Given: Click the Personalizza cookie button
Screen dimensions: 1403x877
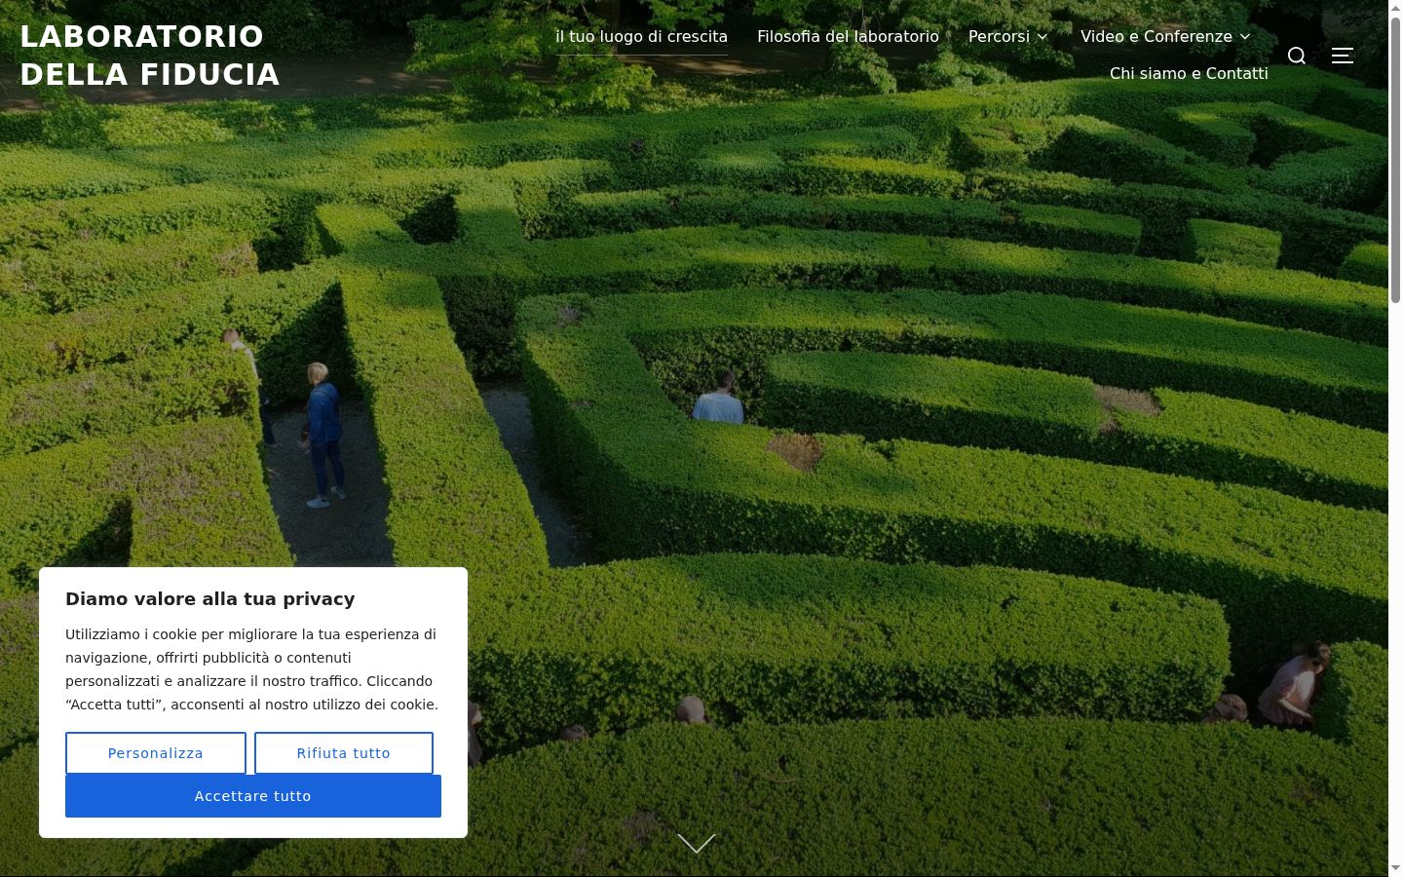Looking at the screenshot, I should (156, 753).
